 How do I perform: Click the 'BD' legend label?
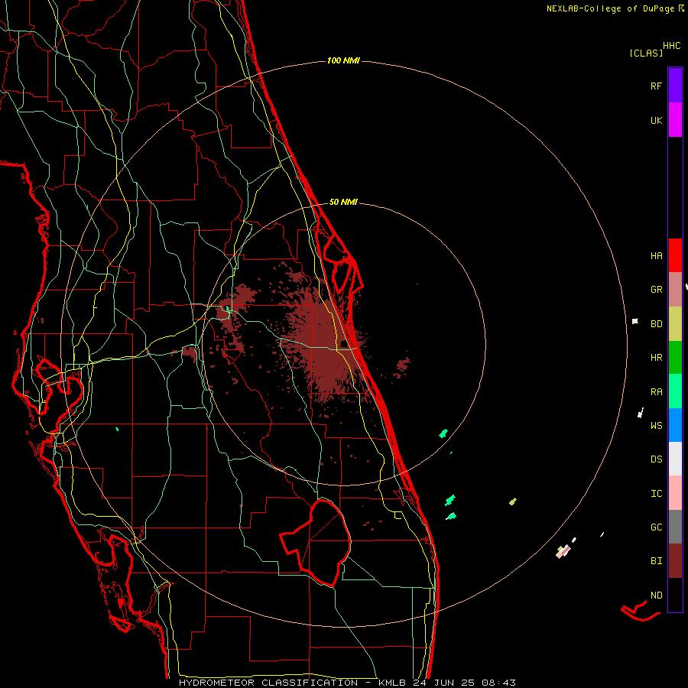[x=656, y=324]
